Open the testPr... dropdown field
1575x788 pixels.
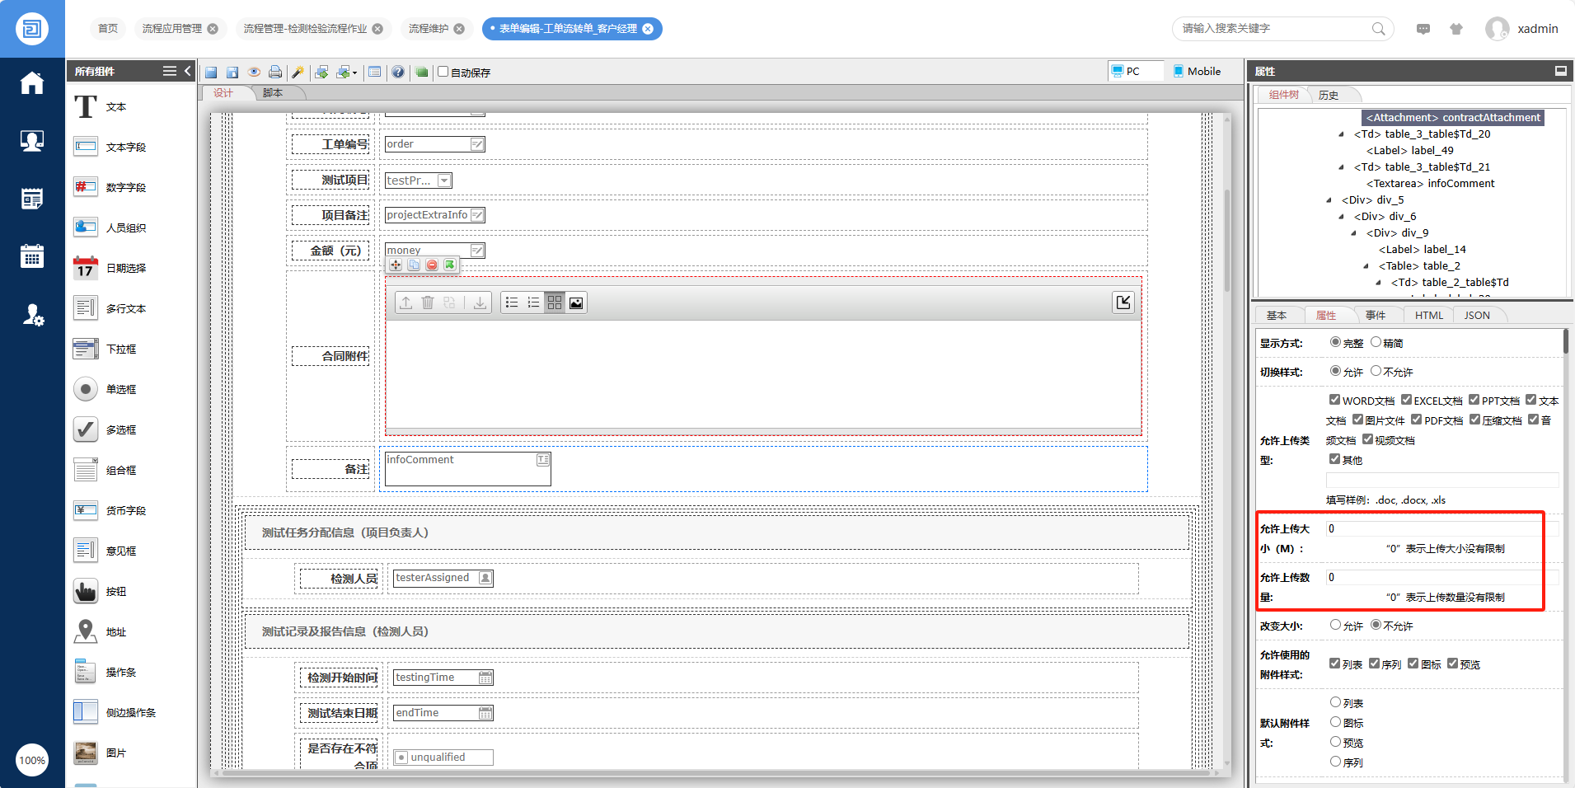click(x=419, y=181)
